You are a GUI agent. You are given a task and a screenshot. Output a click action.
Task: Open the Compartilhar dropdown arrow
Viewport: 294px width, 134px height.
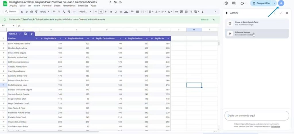click(x=274, y=3)
